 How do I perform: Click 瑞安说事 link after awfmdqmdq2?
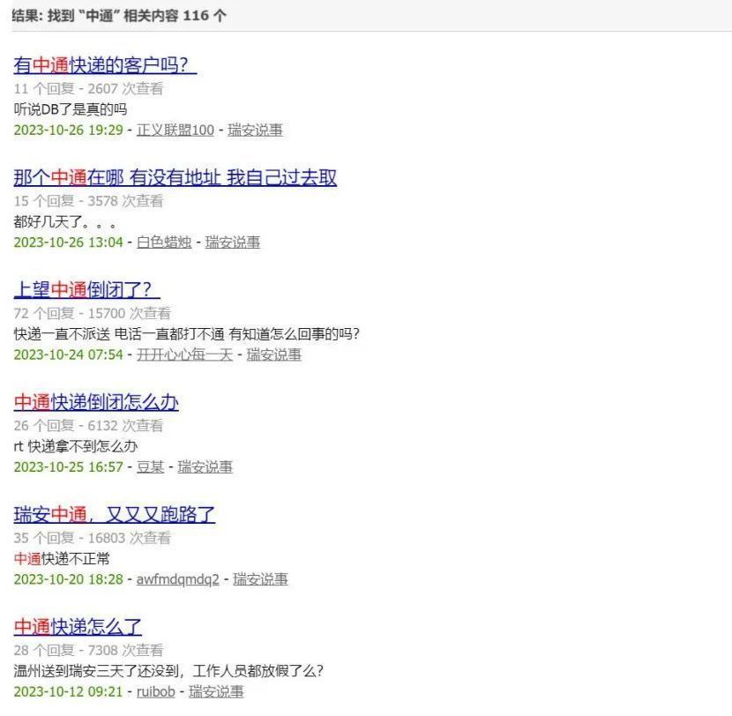click(260, 578)
